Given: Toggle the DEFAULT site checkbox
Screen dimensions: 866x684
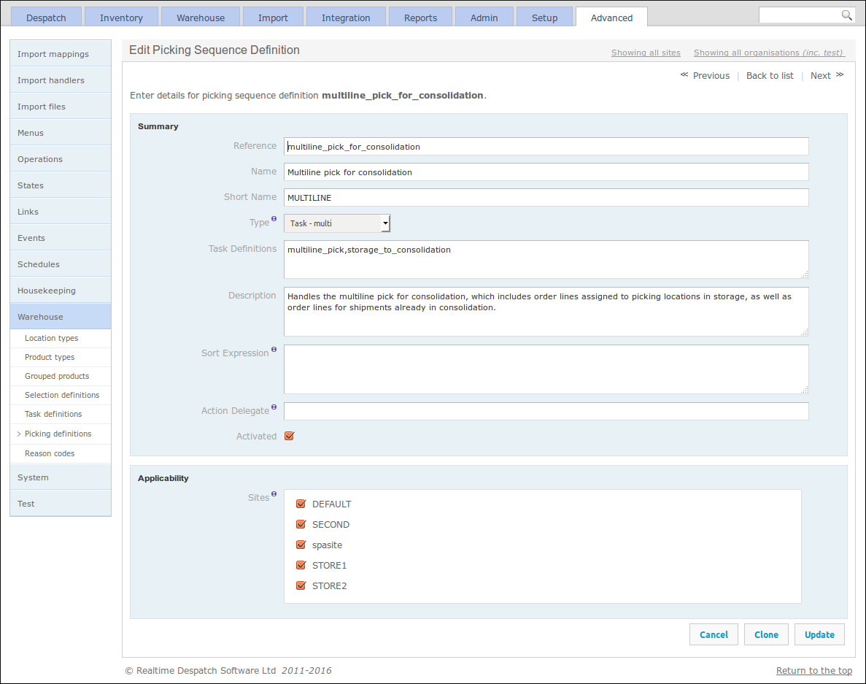Looking at the screenshot, I should click(301, 504).
